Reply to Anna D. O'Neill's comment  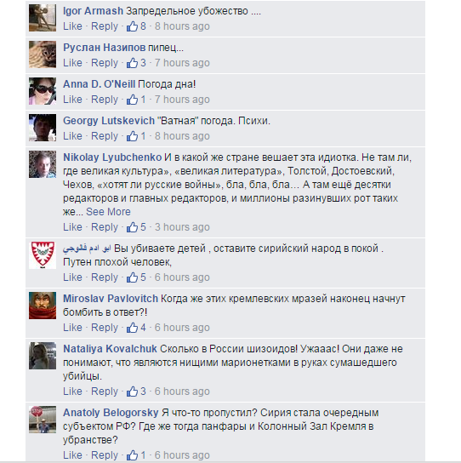pos(105,100)
